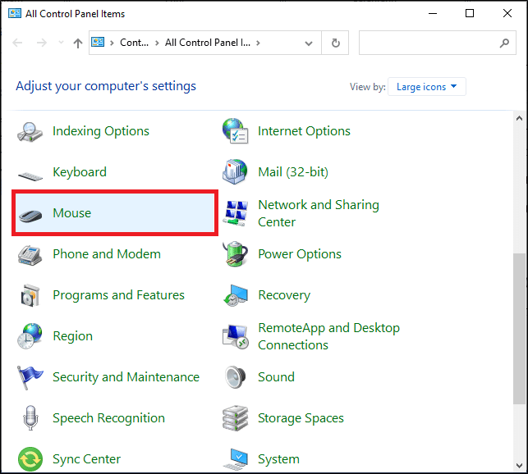Click the Sync Center green icon
This screenshot has width=528, height=474.
[30, 458]
